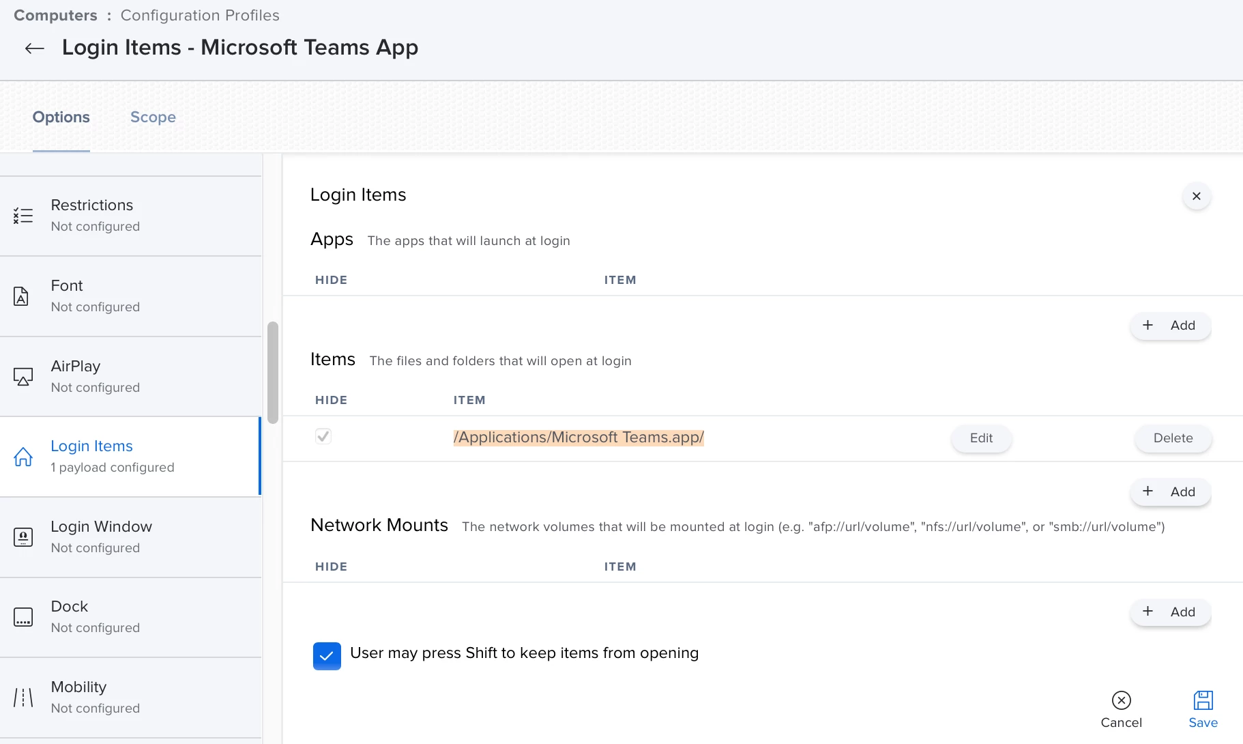Click 'User may press Shift' label text
This screenshot has width=1243, height=744.
(x=524, y=653)
